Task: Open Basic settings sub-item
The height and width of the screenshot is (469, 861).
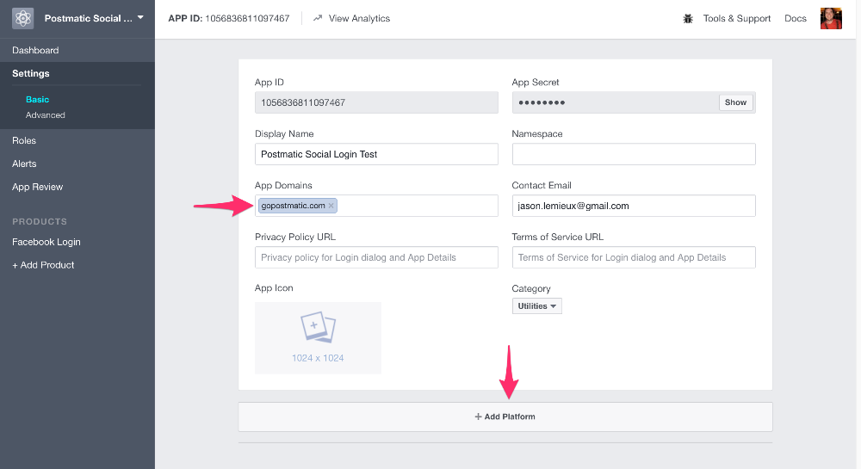Action: click(37, 99)
